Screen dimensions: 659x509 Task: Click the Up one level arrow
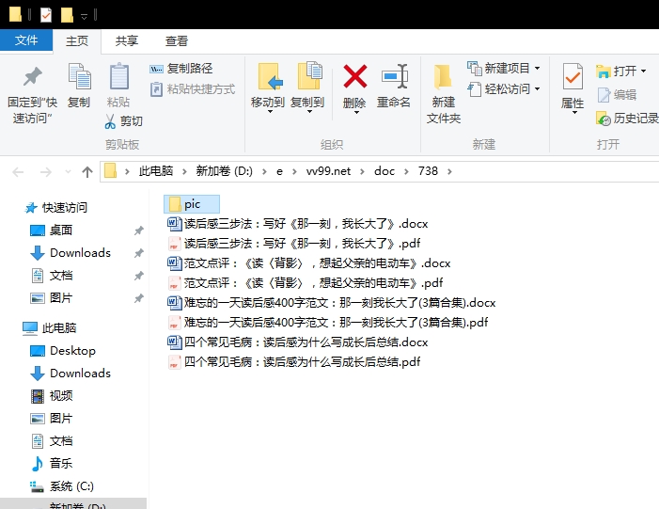pyautogui.click(x=87, y=171)
